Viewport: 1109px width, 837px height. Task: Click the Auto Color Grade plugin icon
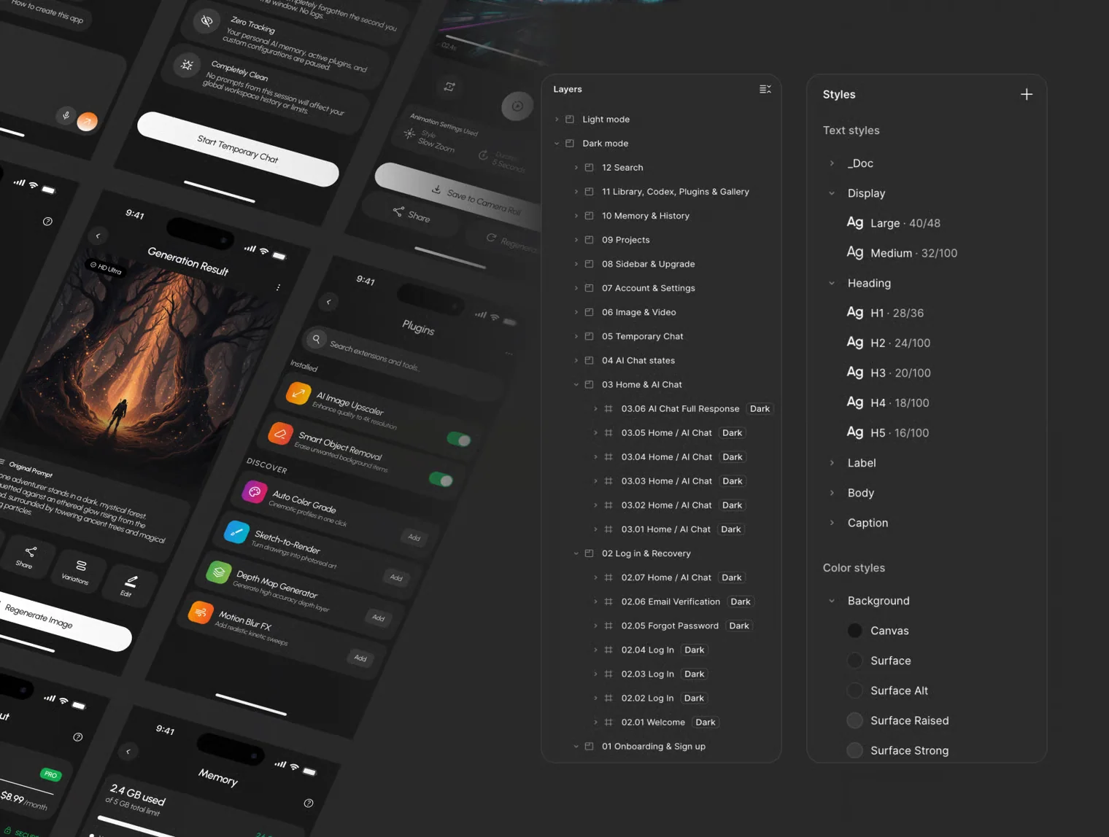[x=254, y=492]
